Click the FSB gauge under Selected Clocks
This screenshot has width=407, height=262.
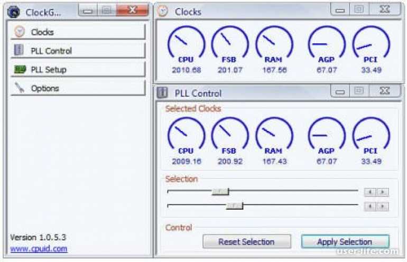230,134
